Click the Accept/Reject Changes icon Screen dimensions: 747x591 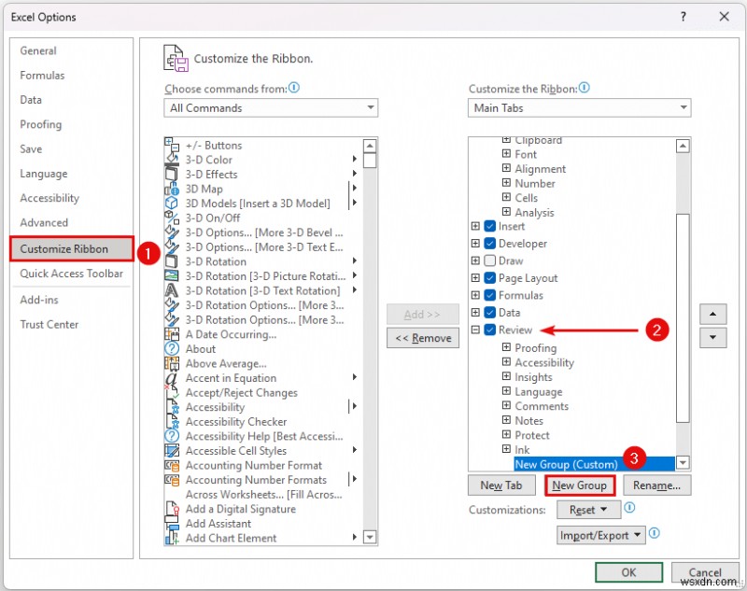[172, 392]
